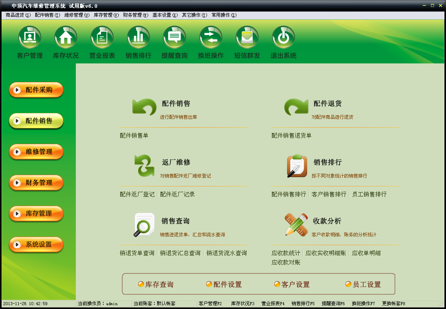Open the 配件返厂记录 link
Image resolution: width=446 pixels, height=309 pixels.
click(x=177, y=195)
